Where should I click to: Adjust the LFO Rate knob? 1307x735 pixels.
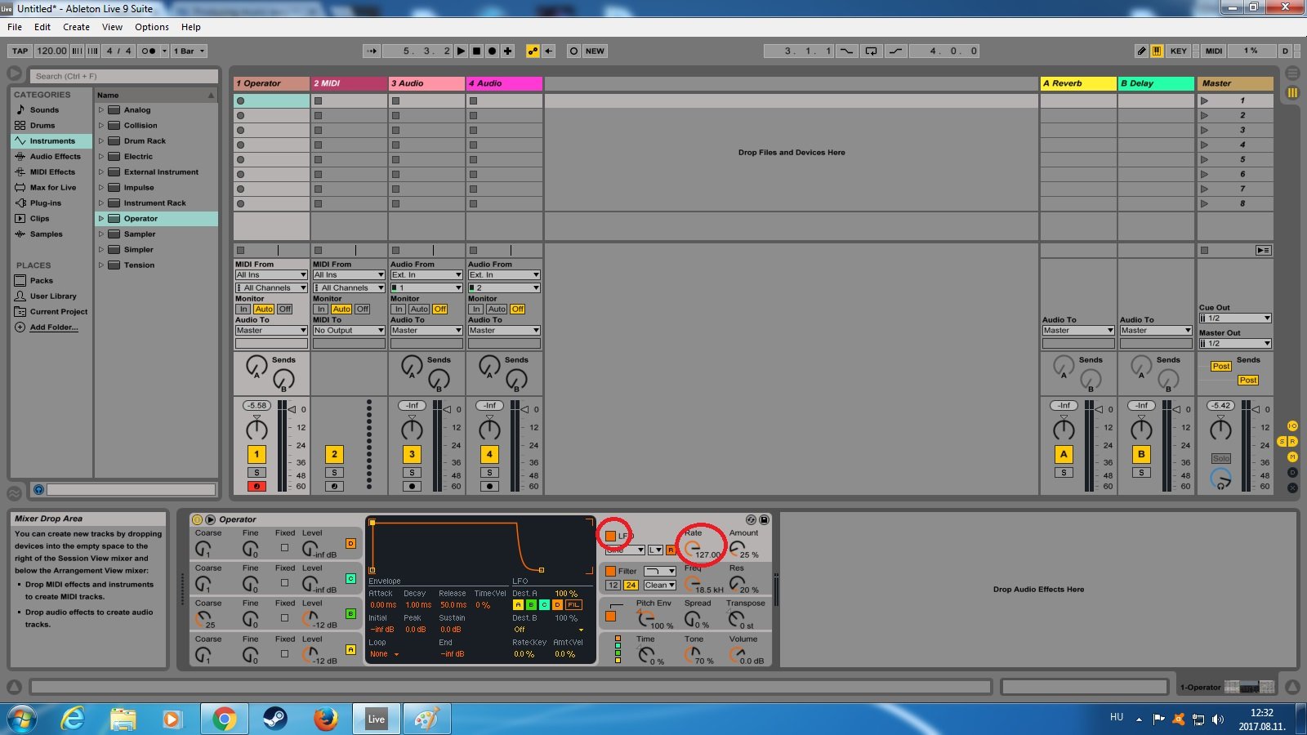(x=692, y=548)
